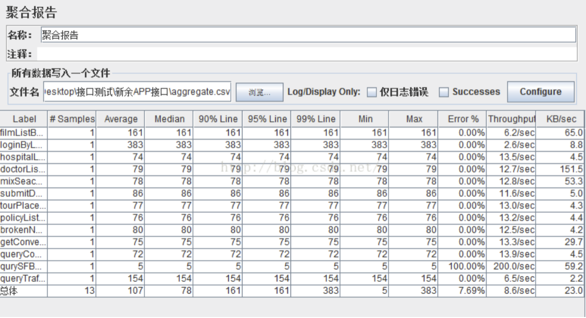The height and width of the screenshot is (318, 586).
Task: Click the 100.00% error cell
Action: tap(462, 267)
